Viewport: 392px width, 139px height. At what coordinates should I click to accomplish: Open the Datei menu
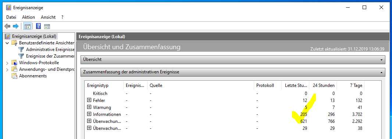click(11, 17)
